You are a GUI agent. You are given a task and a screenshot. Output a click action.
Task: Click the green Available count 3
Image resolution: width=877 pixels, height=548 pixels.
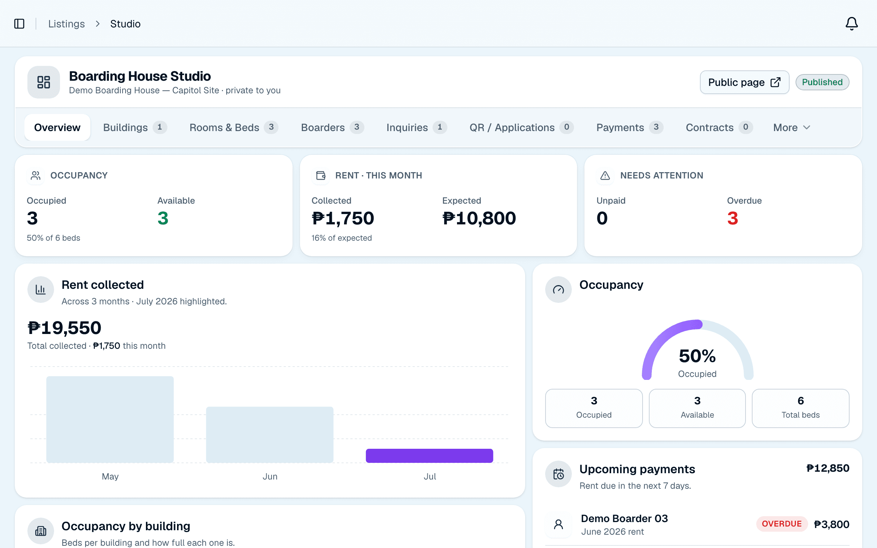click(163, 218)
